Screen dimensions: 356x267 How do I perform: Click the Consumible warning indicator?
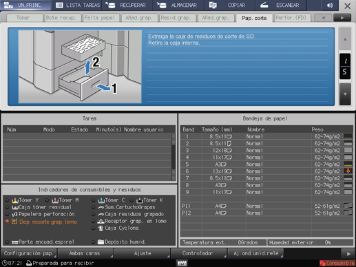pos(337,263)
